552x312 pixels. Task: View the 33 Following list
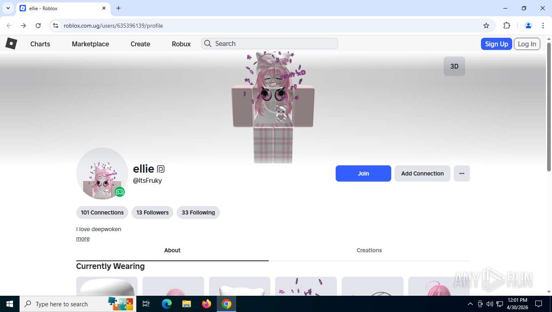click(x=198, y=212)
